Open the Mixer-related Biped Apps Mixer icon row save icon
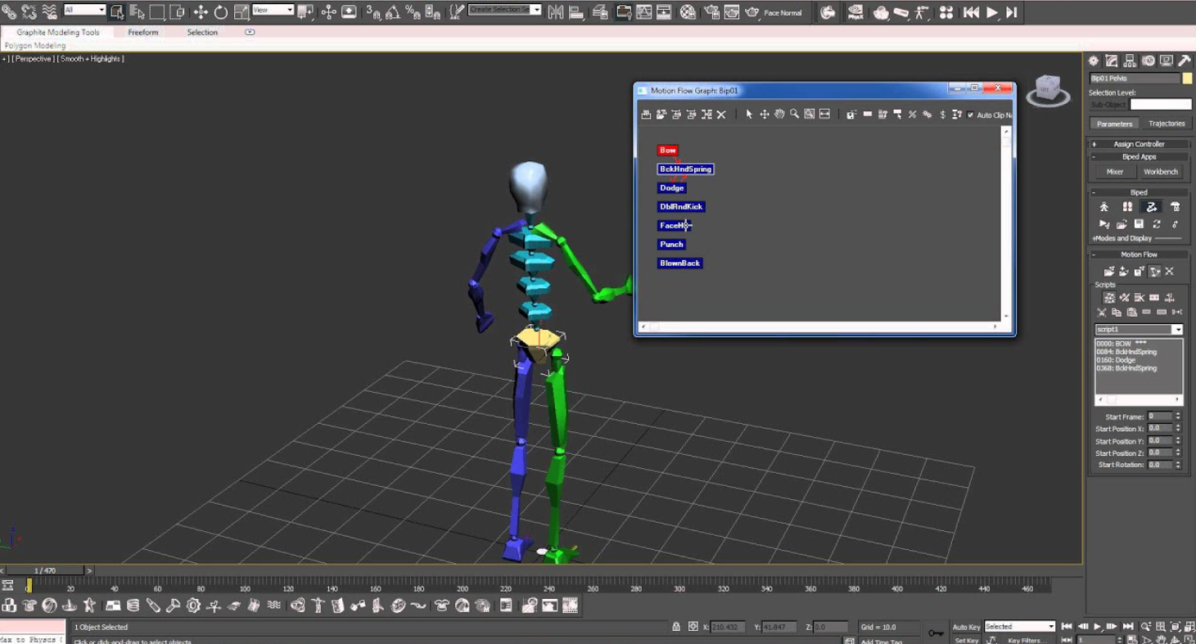 coord(1139,224)
